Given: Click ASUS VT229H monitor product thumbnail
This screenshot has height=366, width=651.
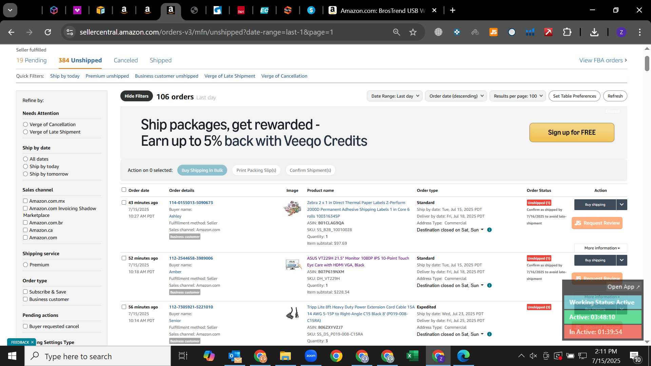Looking at the screenshot, I should [293, 264].
